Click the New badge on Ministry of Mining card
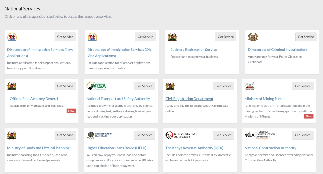The width and height of the screenshot is (323, 174). (308, 116)
